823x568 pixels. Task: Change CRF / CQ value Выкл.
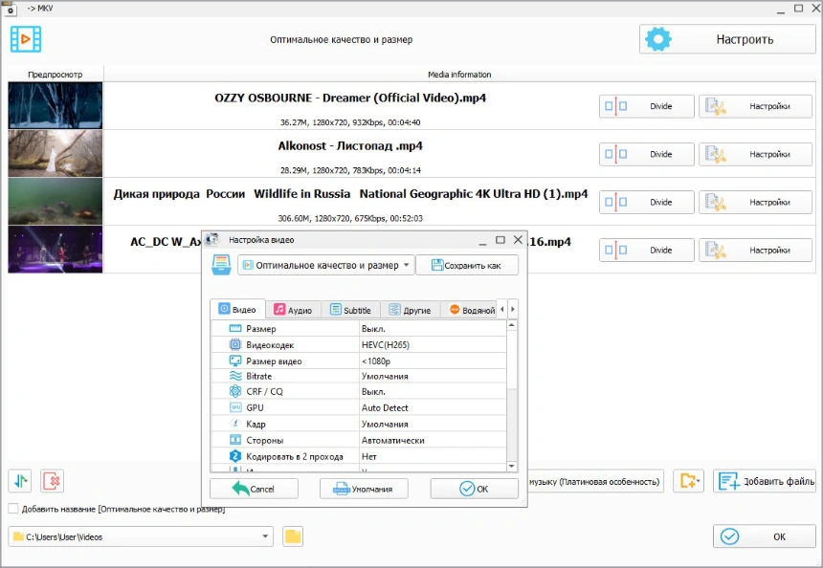coord(433,392)
